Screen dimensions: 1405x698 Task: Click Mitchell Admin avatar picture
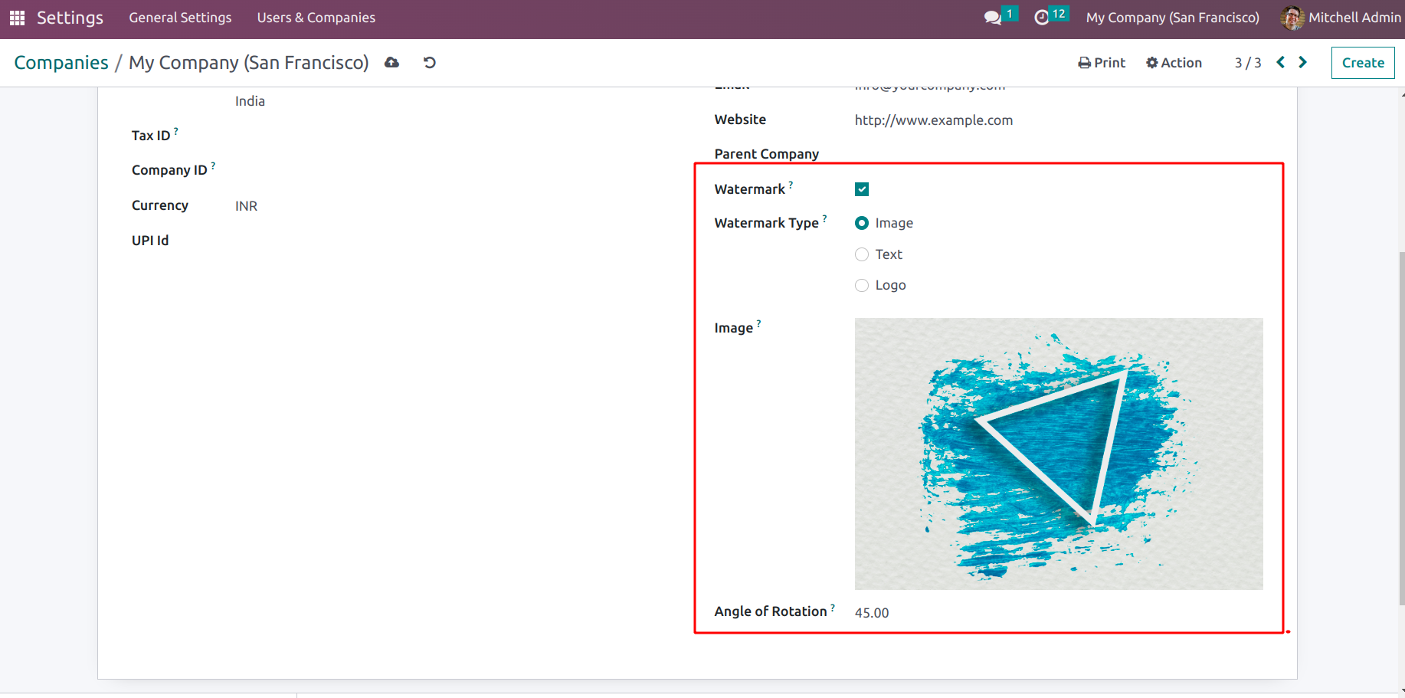pyautogui.click(x=1292, y=18)
